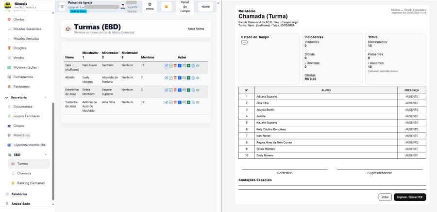The height and width of the screenshot is (212, 437).
Task: Open message icon in Turminha de Jesus row
Action: (184, 102)
